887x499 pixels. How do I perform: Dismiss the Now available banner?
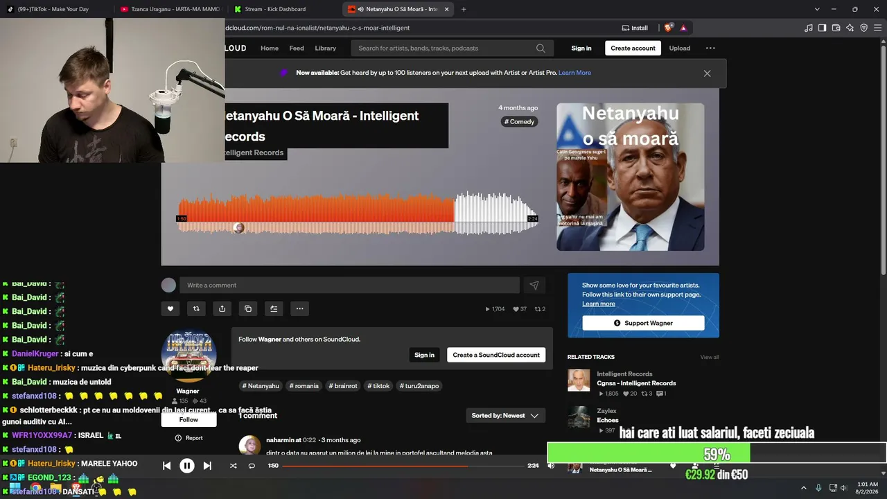pos(707,73)
